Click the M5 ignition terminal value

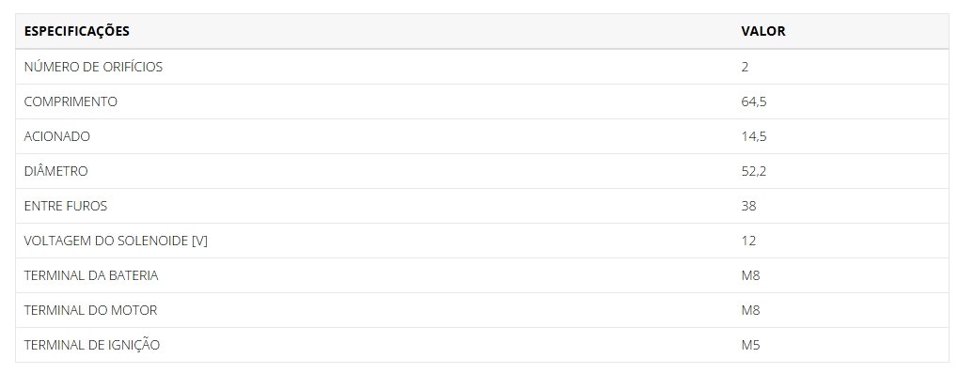tap(751, 345)
